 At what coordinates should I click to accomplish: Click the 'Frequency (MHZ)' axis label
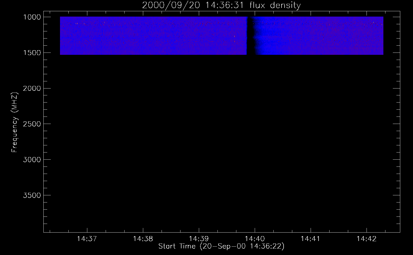(15, 122)
